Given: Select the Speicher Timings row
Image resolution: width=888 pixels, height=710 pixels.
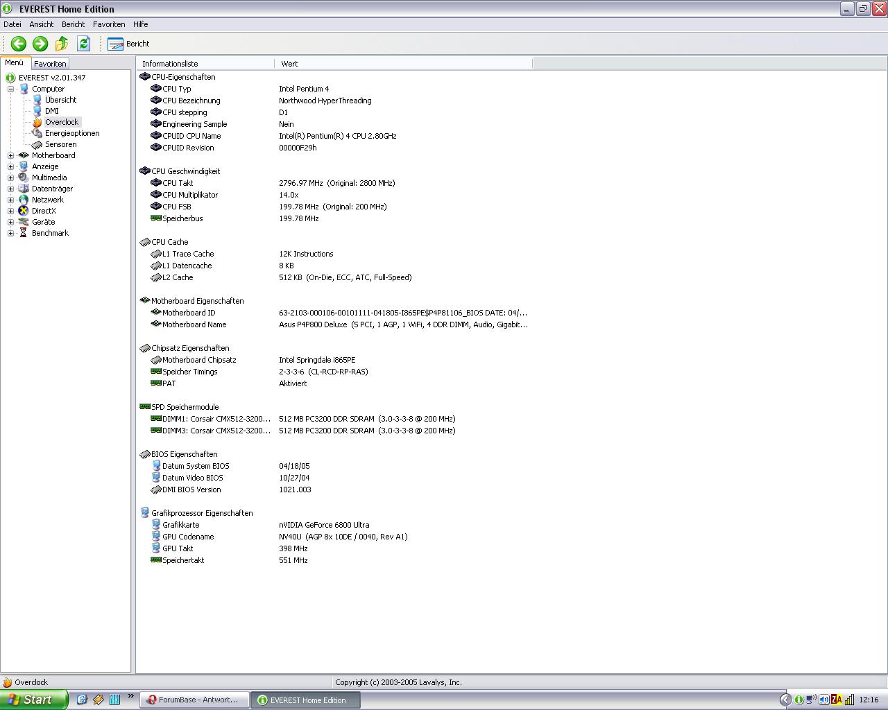Looking at the screenshot, I should coord(334,372).
